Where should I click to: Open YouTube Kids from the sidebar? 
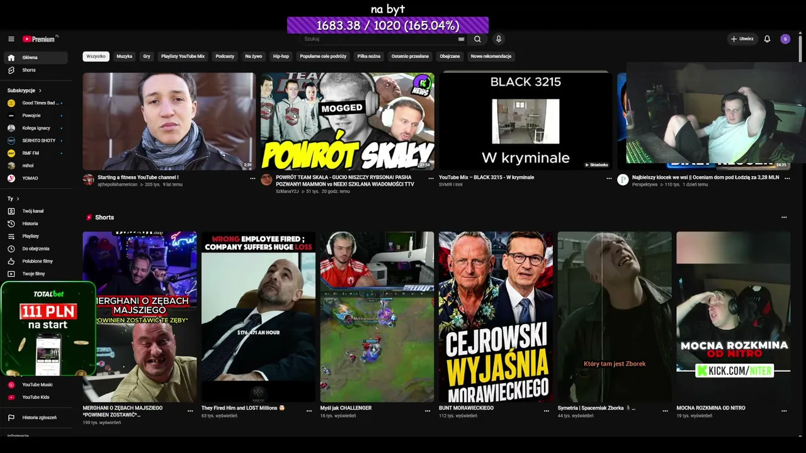36,398
